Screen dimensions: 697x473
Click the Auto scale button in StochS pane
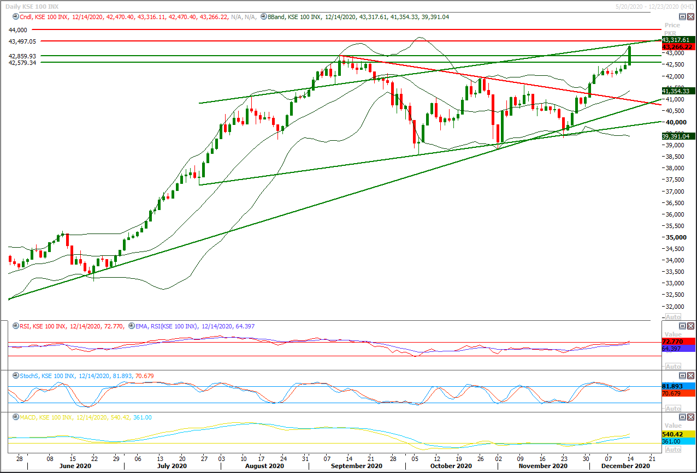tap(674, 408)
